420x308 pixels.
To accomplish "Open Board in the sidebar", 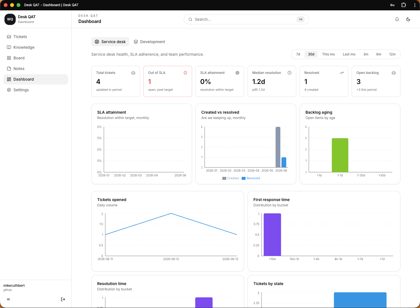I will point(36,58).
